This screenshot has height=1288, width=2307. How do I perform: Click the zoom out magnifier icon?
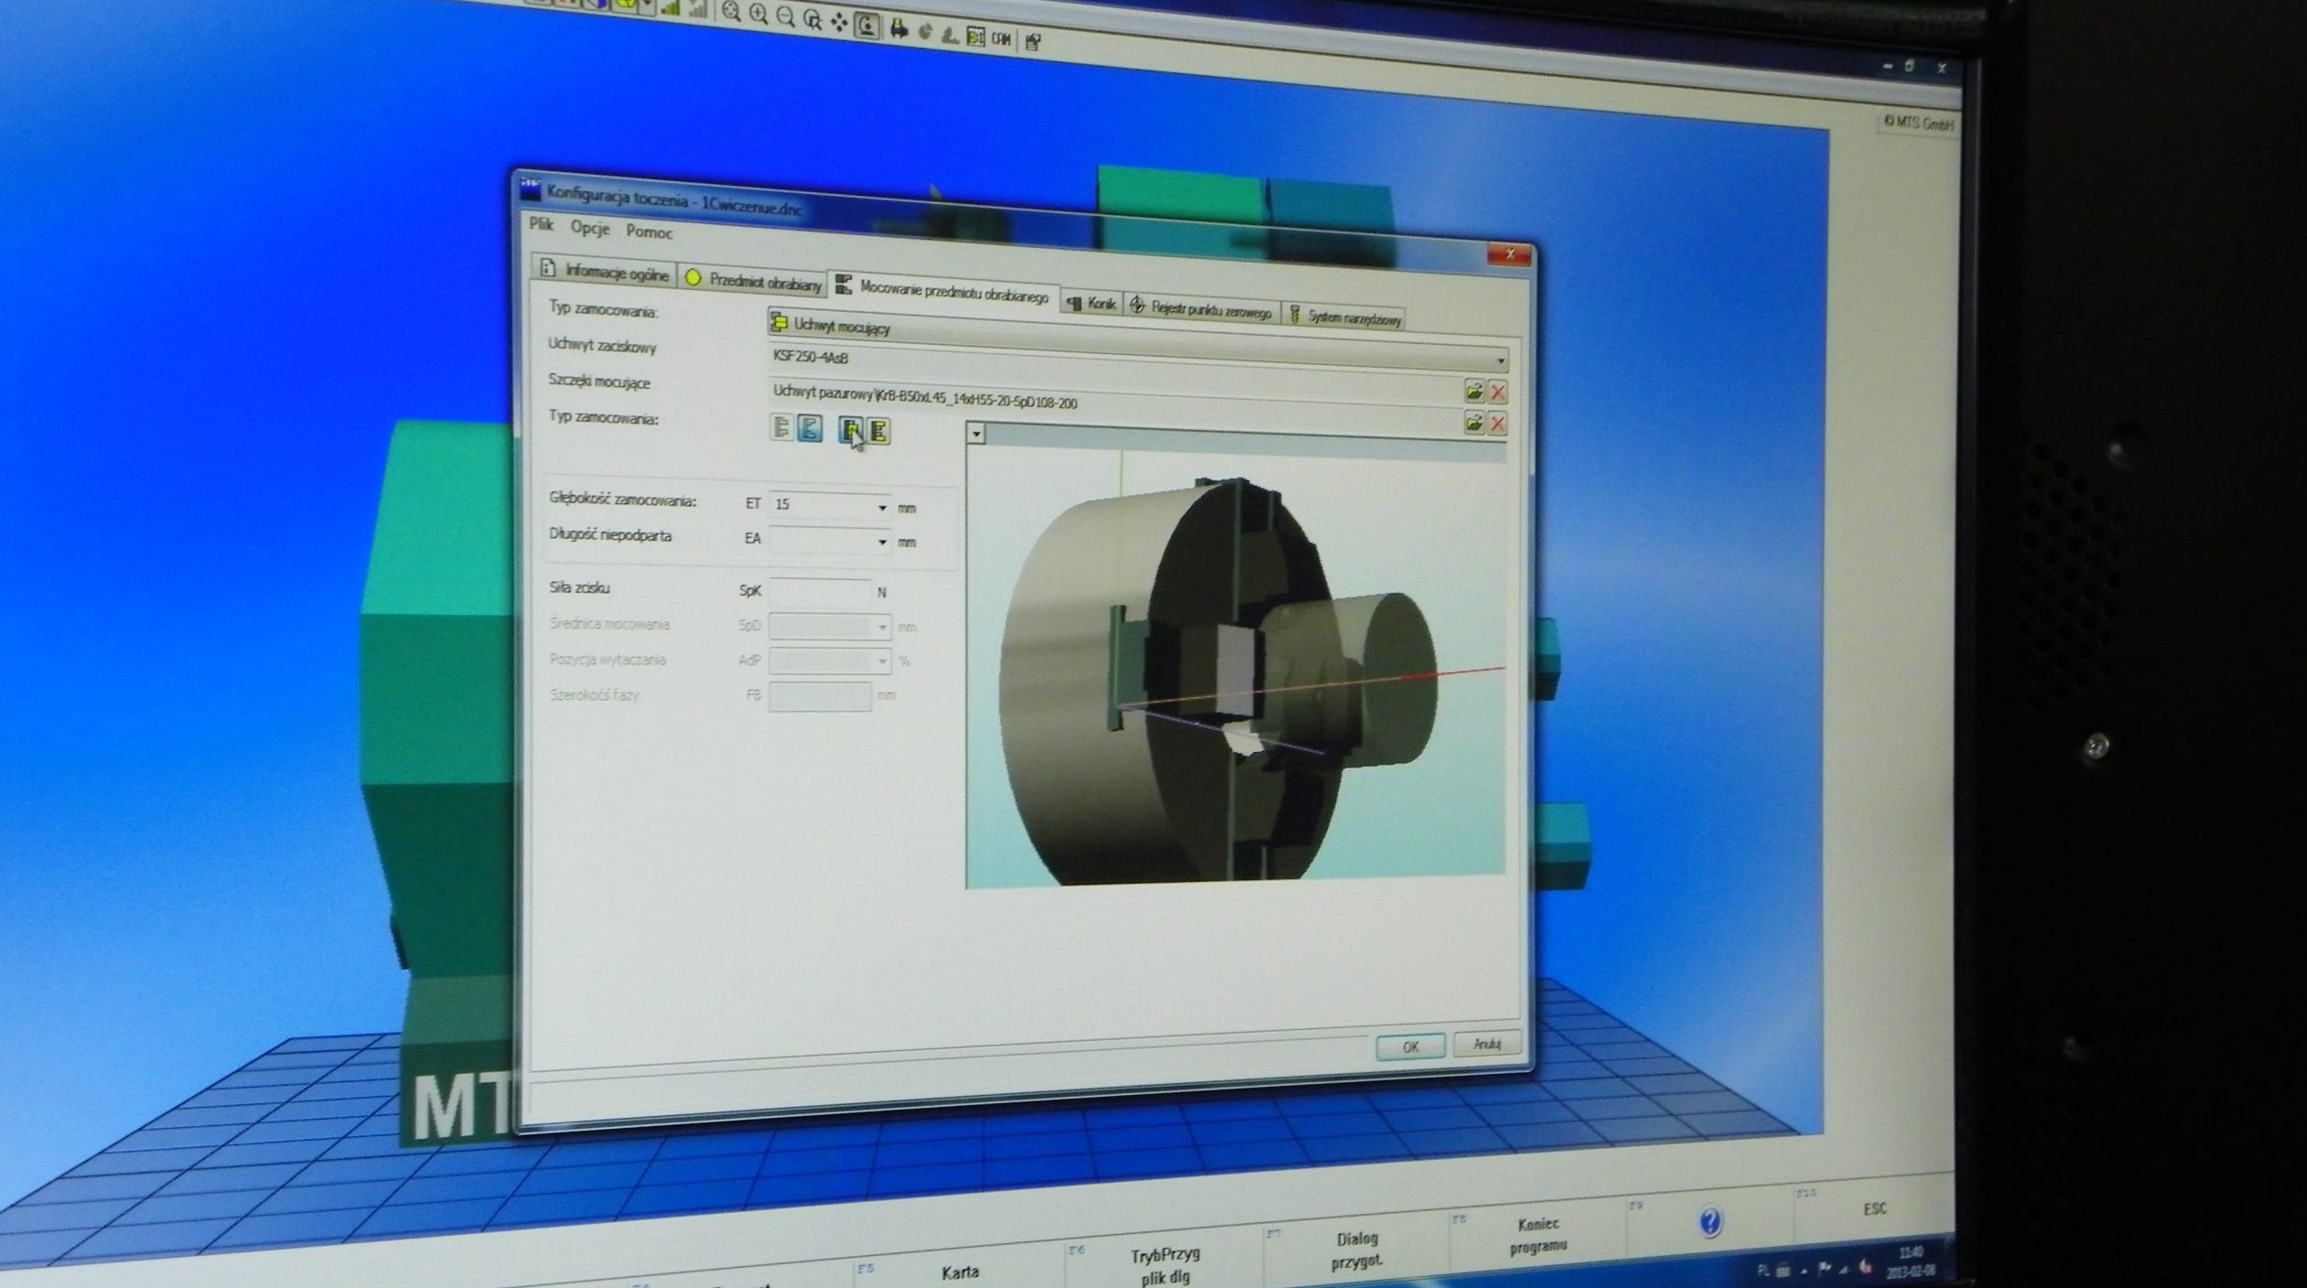pyautogui.click(x=785, y=16)
